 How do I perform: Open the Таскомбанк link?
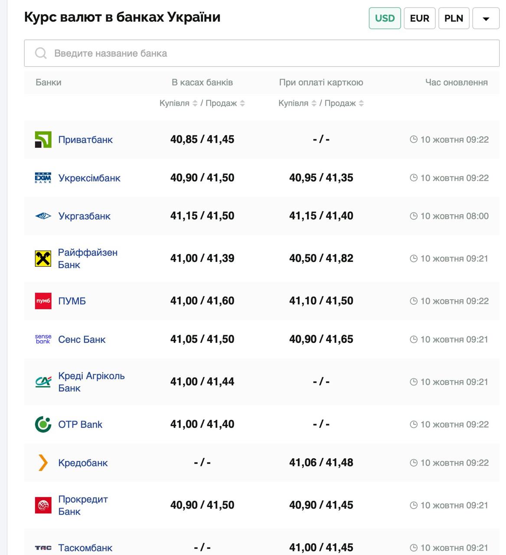85,548
